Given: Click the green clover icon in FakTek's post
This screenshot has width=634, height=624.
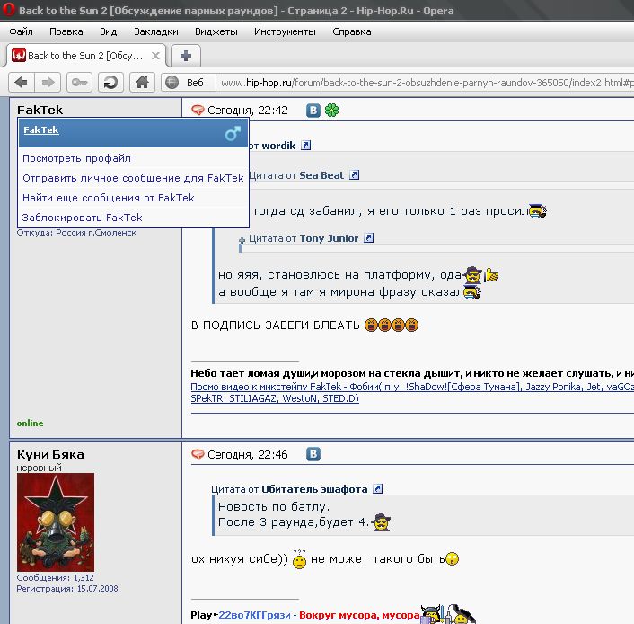Looking at the screenshot, I should click(332, 111).
